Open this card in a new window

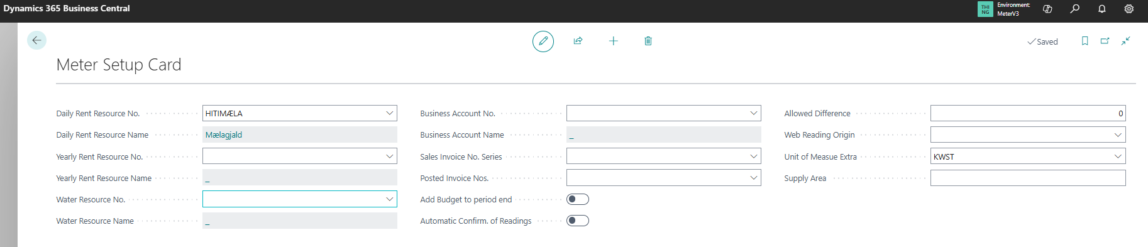pyautogui.click(x=1105, y=41)
